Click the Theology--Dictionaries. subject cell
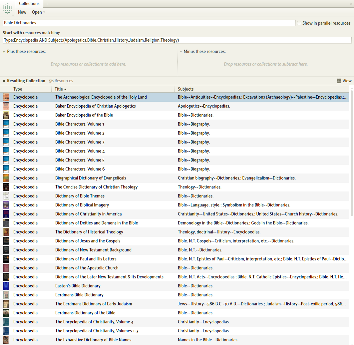Image resolution: width=354 pixels, height=345 pixels. pos(199,187)
